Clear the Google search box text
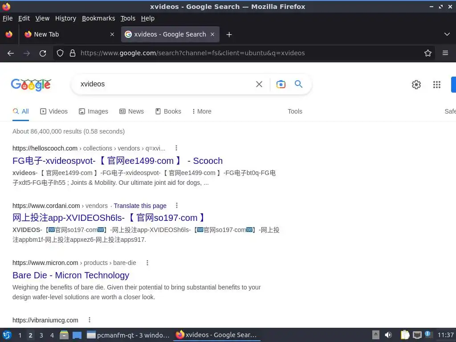Screen dimensions: 456x342 (x=259, y=84)
